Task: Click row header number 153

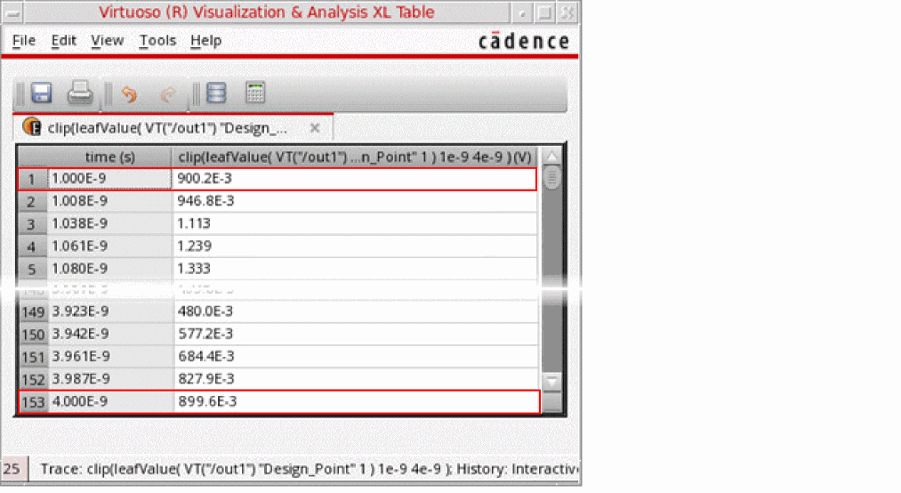Action: coord(33,401)
